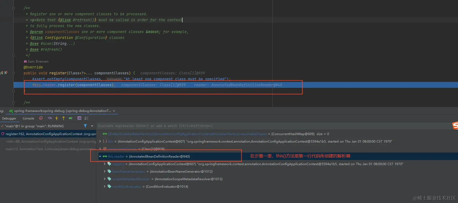Click the Trace Current Stream Chain icon
The height and width of the screenshot is (203, 458).
point(86,118)
